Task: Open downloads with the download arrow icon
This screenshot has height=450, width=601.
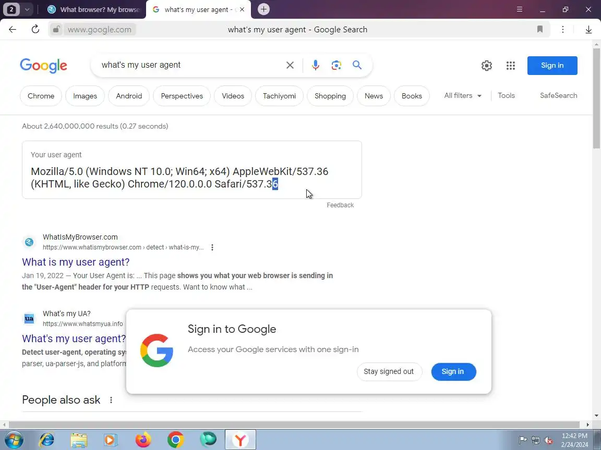Action: (588, 30)
